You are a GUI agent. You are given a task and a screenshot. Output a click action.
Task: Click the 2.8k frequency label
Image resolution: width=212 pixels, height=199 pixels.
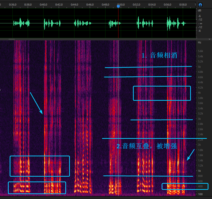coord(201,124)
